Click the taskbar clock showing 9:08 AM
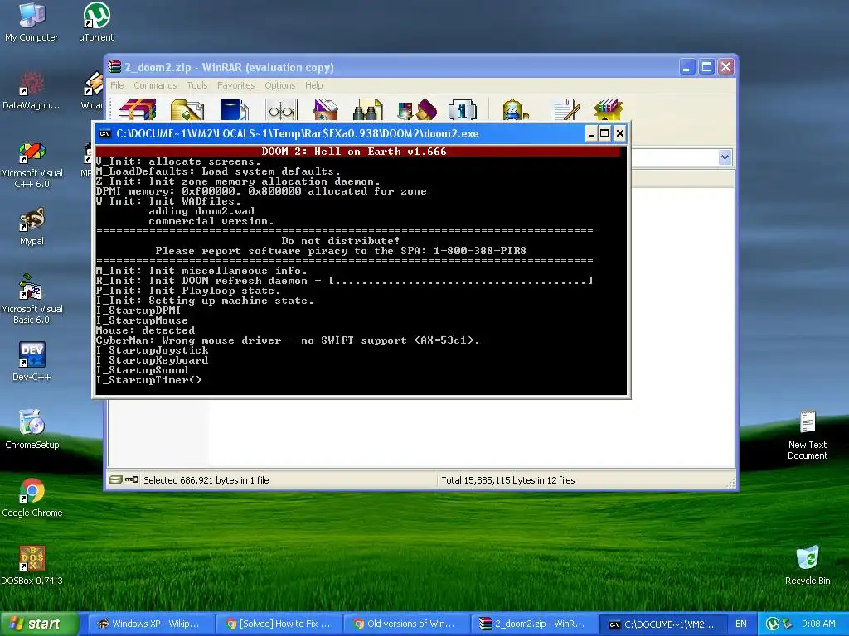Image resolution: width=849 pixels, height=636 pixels. 818,624
